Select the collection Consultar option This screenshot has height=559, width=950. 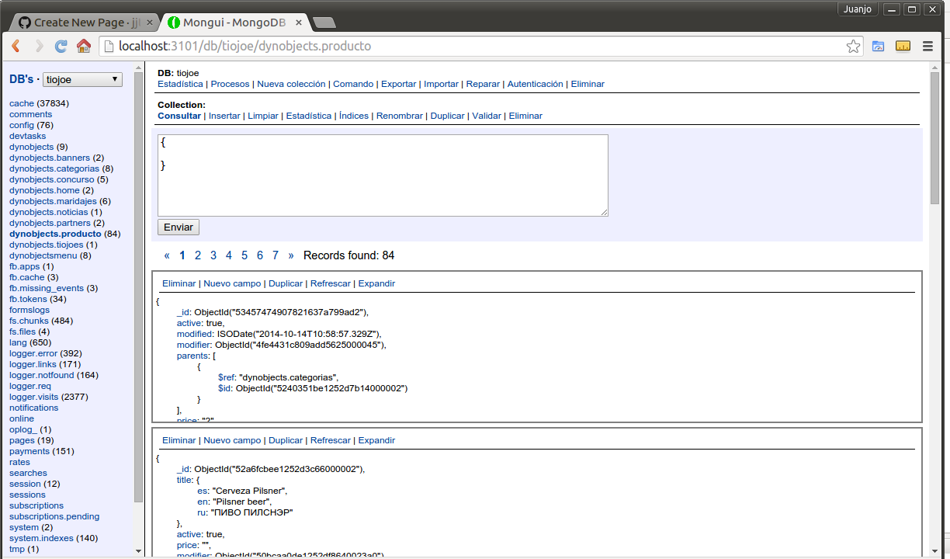click(179, 116)
